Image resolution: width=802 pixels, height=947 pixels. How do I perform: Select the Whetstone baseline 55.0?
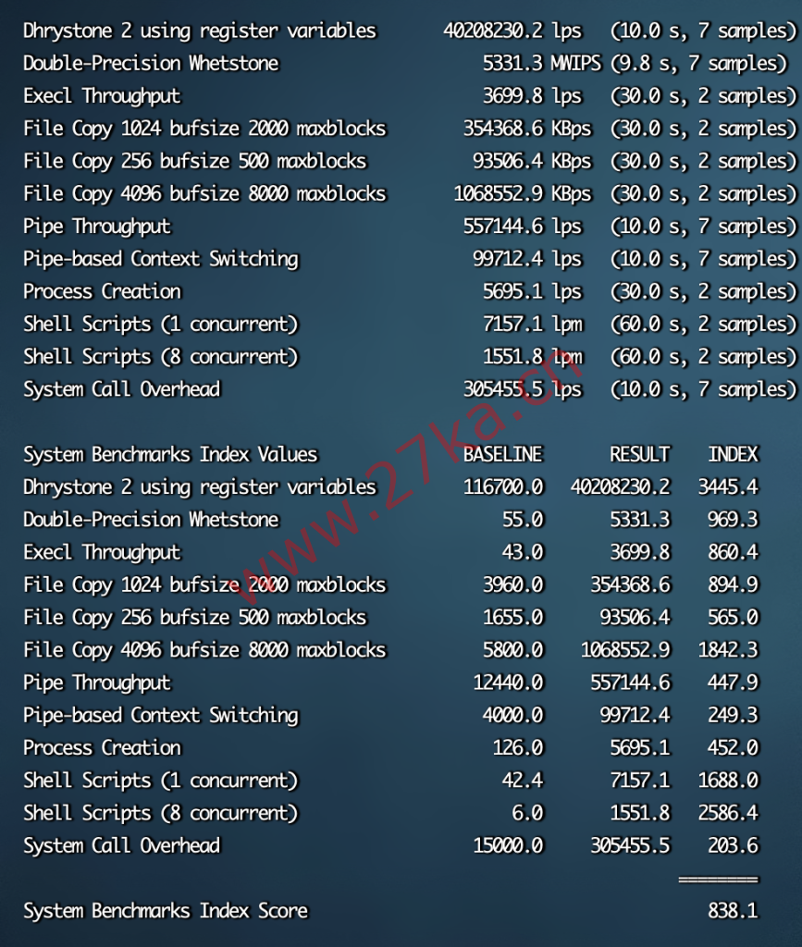pyautogui.click(x=523, y=520)
